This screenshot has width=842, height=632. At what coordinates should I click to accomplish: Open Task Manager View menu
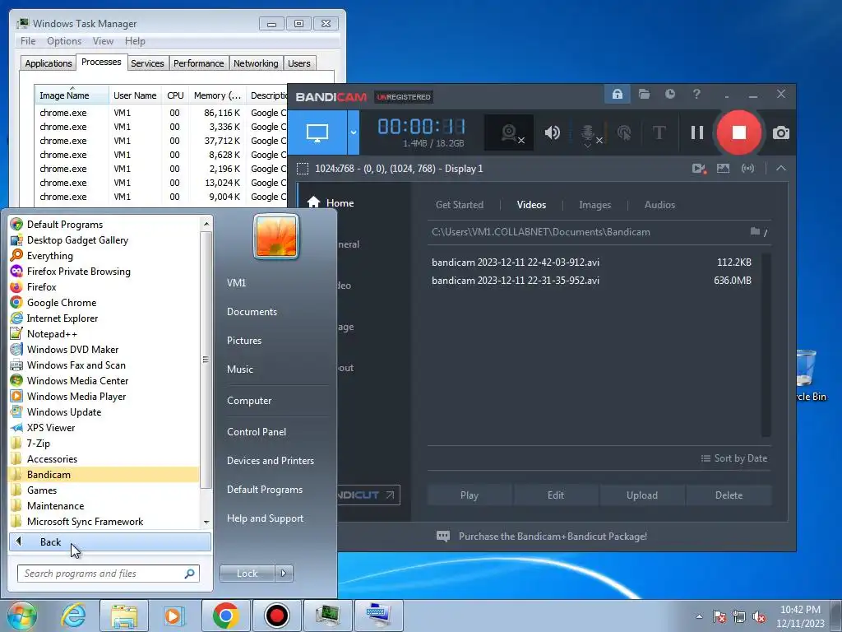coord(103,41)
